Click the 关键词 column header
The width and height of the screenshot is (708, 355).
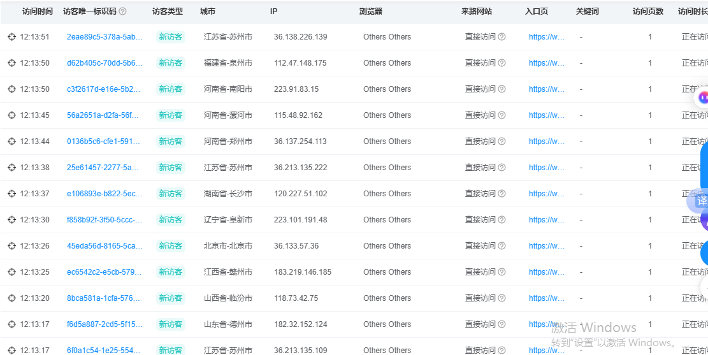tap(588, 11)
